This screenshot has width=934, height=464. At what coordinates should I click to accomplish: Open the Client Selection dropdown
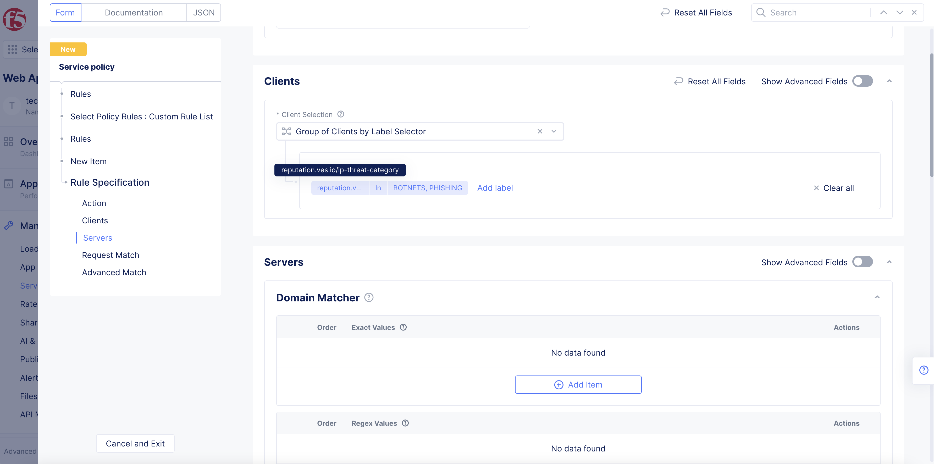pos(554,131)
